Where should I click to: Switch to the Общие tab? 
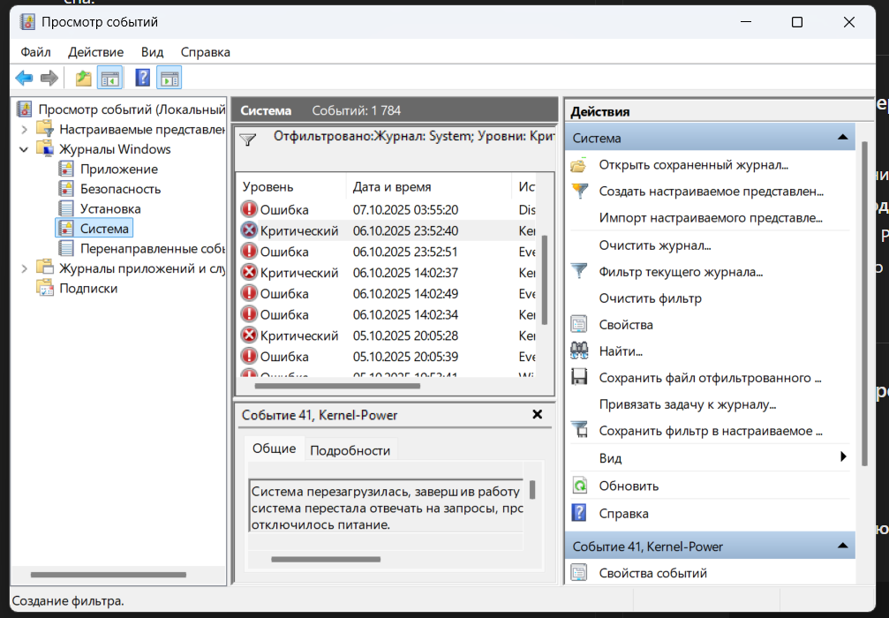pyautogui.click(x=274, y=448)
